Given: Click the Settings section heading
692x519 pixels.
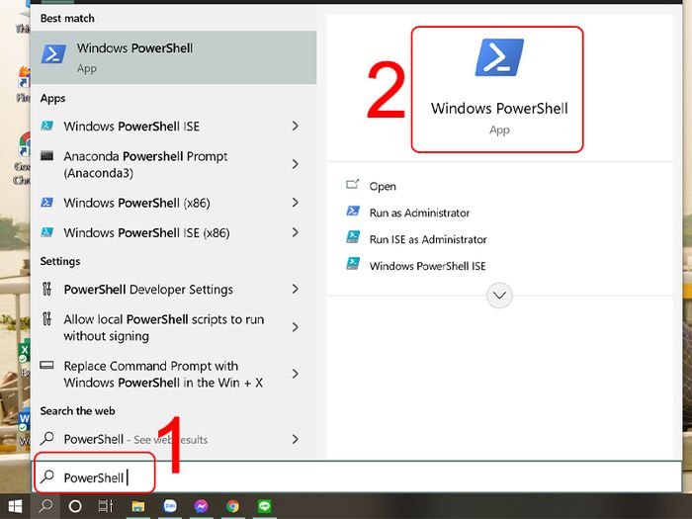Looking at the screenshot, I should (60, 261).
